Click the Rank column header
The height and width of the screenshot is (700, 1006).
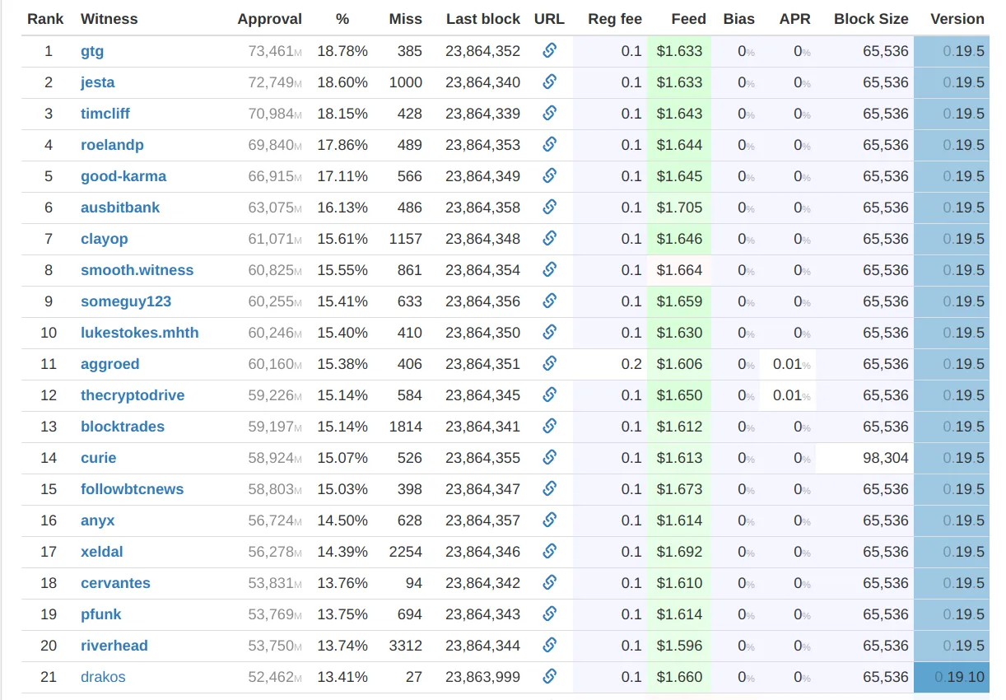click(45, 19)
